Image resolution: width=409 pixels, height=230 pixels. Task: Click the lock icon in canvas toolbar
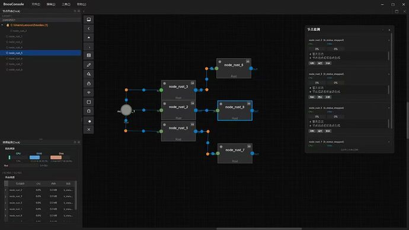click(89, 84)
